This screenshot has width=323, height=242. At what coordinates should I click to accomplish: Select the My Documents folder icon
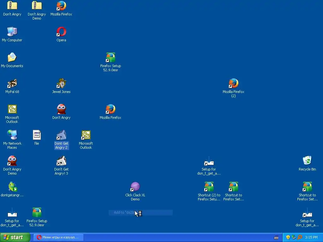(x=12, y=57)
